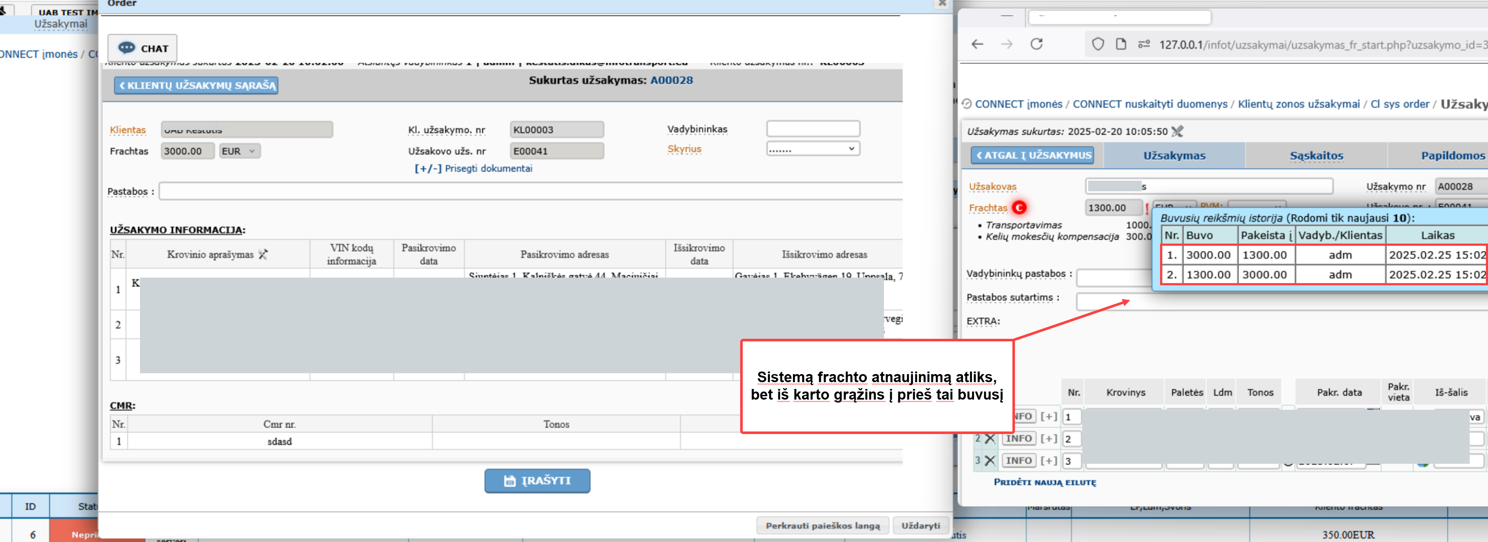Click the Užsakovo užs. nr E00041 field
The width and height of the screenshot is (1488, 542).
click(557, 151)
